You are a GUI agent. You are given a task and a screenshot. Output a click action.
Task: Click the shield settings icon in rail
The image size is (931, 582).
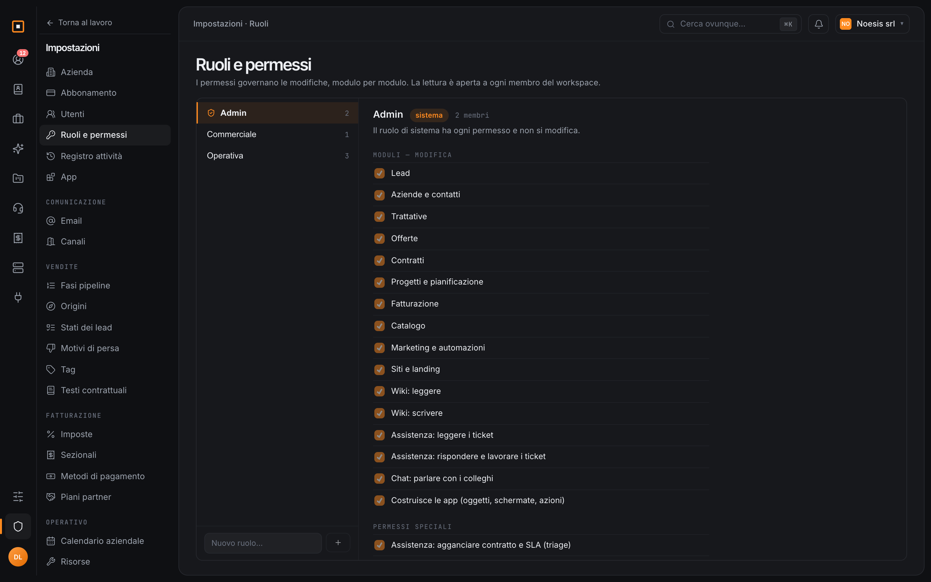tap(18, 526)
